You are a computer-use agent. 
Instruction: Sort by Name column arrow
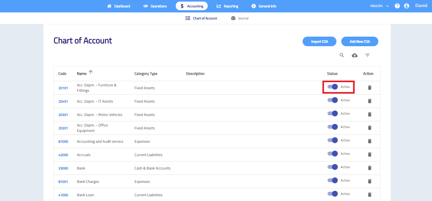tap(91, 72)
